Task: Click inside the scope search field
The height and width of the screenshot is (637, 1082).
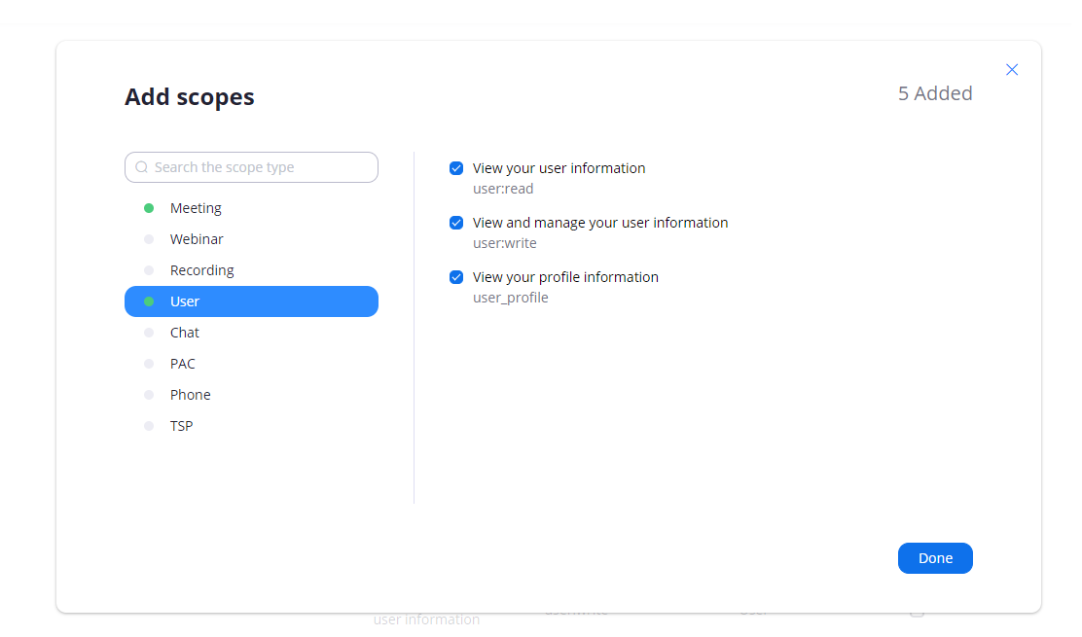Action: pos(251,167)
